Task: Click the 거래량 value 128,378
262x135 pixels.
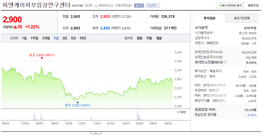Action: [168, 16]
